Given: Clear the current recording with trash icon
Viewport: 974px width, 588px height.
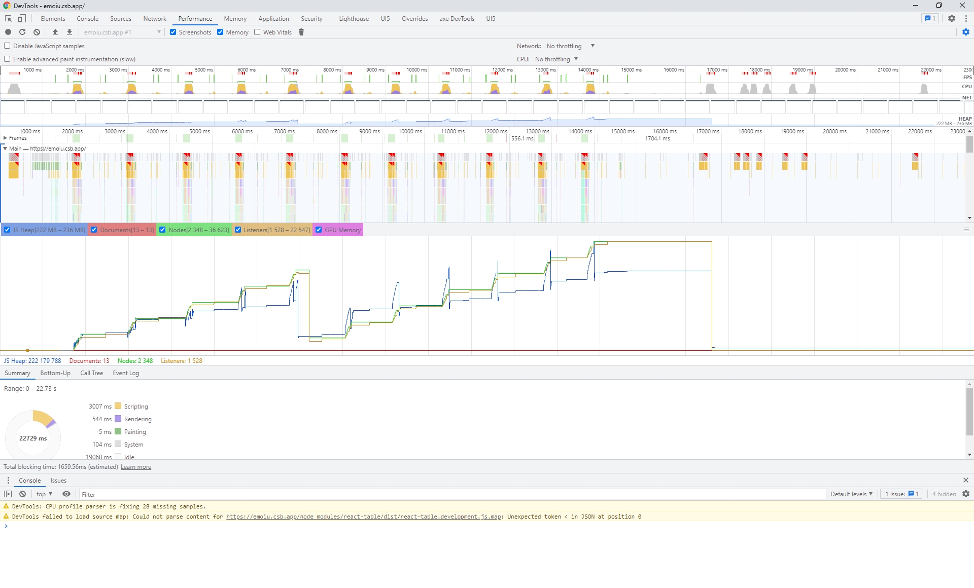Looking at the screenshot, I should pyautogui.click(x=301, y=32).
